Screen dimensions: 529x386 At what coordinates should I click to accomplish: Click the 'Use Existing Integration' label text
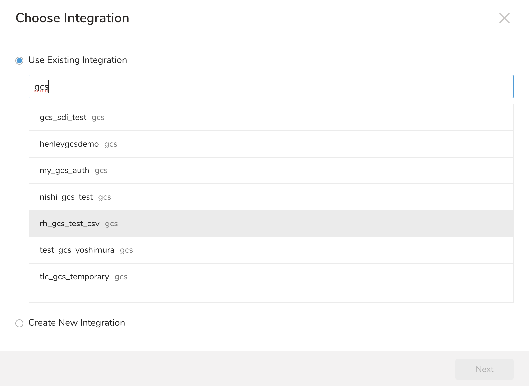[78, 60]
